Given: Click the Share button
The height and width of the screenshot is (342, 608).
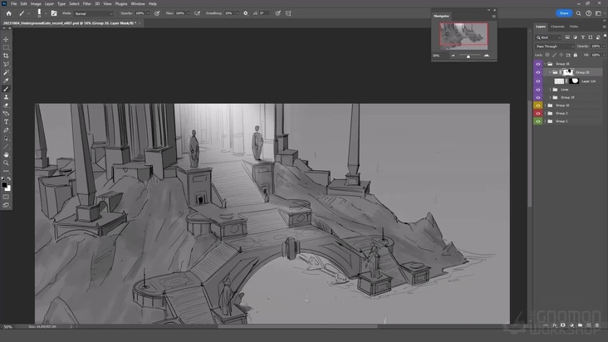Looking at the screenshot, I should click(564, 13).
